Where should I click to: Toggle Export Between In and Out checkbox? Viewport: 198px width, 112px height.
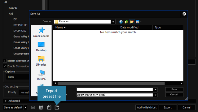point(5,61)
